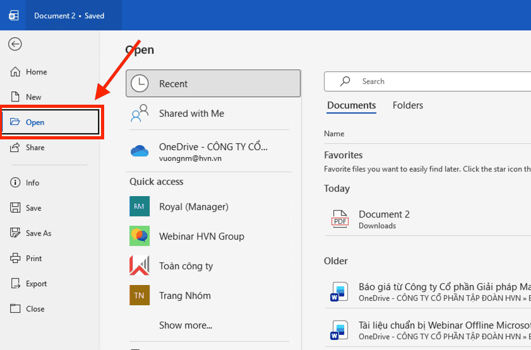Screen dimensions: 531x350
Task: Click the Webinar HVN Group chat-bubble icon
Action: [x=140, y=236]
